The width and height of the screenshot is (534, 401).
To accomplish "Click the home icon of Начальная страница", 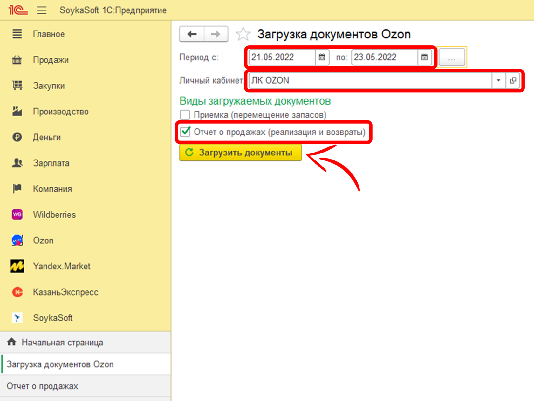I will 12,342.
